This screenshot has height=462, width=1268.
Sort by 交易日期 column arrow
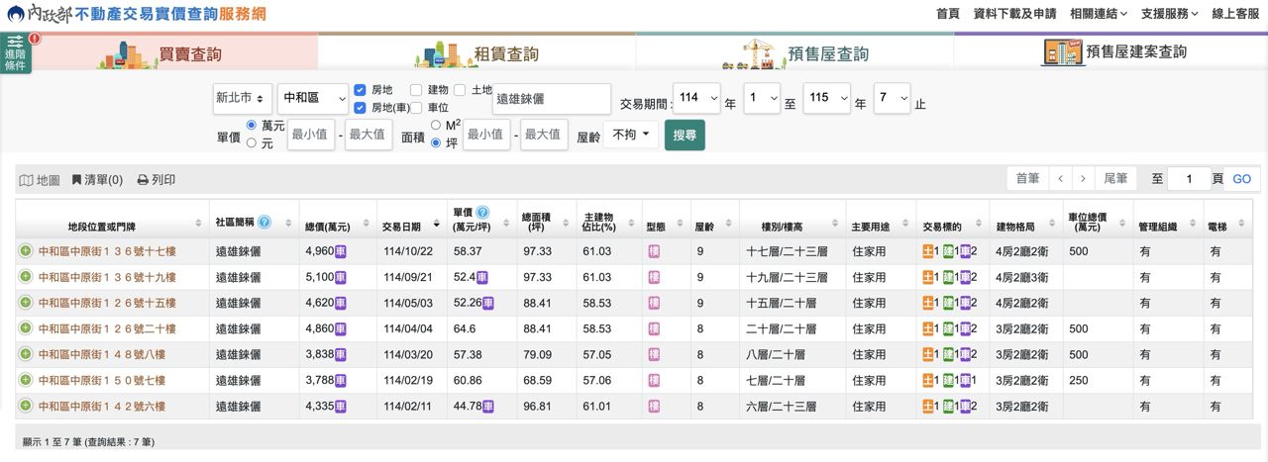[435, 226]
